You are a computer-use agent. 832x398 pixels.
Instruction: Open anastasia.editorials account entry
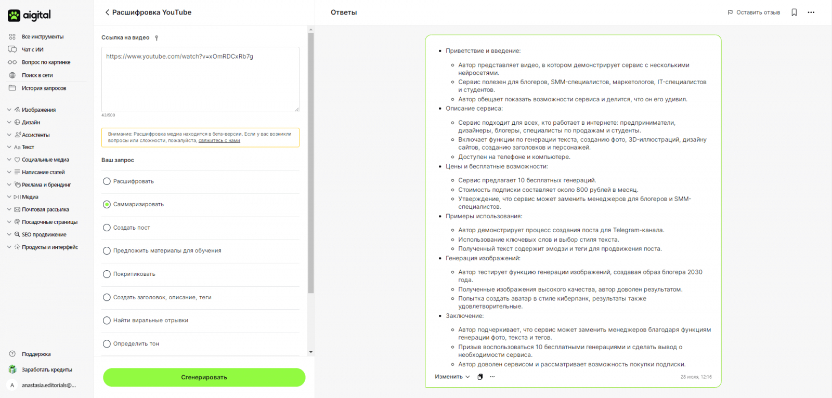coord(49,385)
